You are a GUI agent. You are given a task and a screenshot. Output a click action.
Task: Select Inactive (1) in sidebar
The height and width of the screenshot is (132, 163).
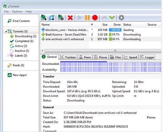(x=22, y=51)
